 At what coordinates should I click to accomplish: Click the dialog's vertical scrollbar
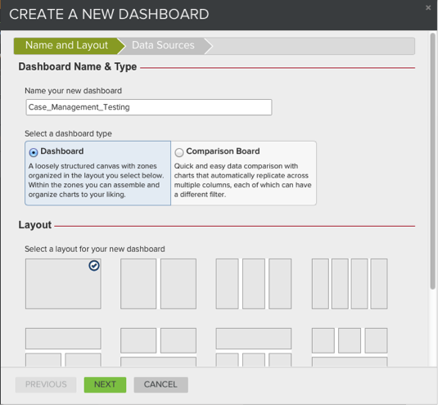pos(433,161)
